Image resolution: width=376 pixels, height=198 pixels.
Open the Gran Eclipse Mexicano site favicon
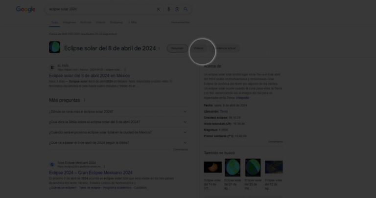[52, 164]
